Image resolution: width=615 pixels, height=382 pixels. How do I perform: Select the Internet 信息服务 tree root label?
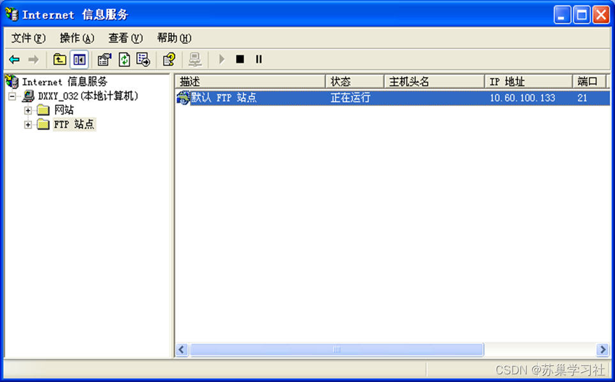point(65,82)
